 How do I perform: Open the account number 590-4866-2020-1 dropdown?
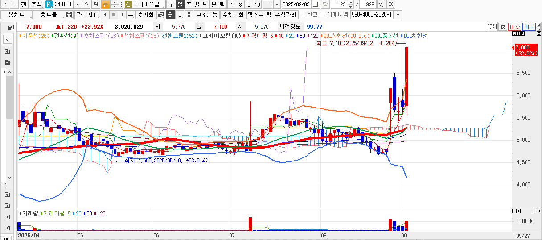398,15
